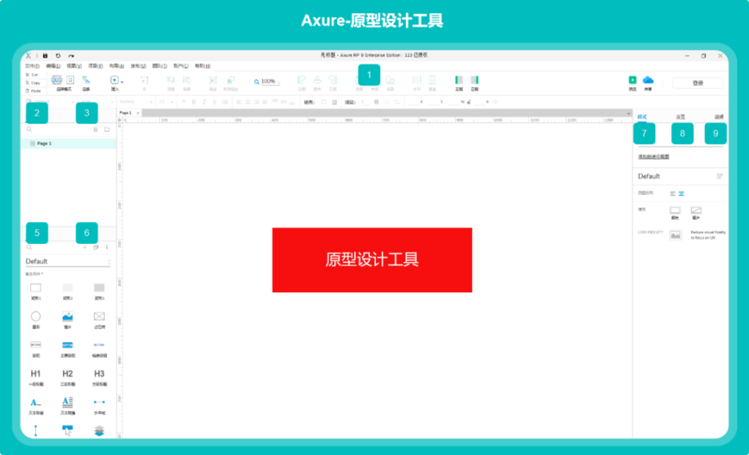Click the green Preview play icon

click(633, 79)
